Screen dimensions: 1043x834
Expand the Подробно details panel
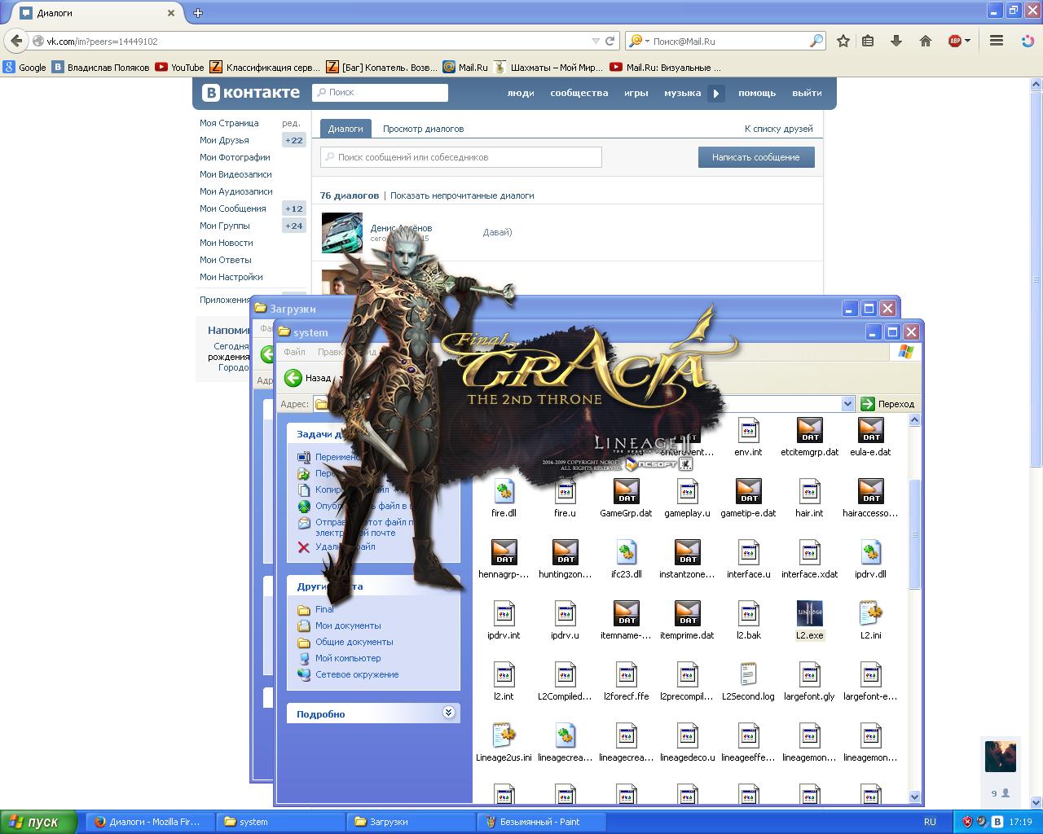click(447, 713)
